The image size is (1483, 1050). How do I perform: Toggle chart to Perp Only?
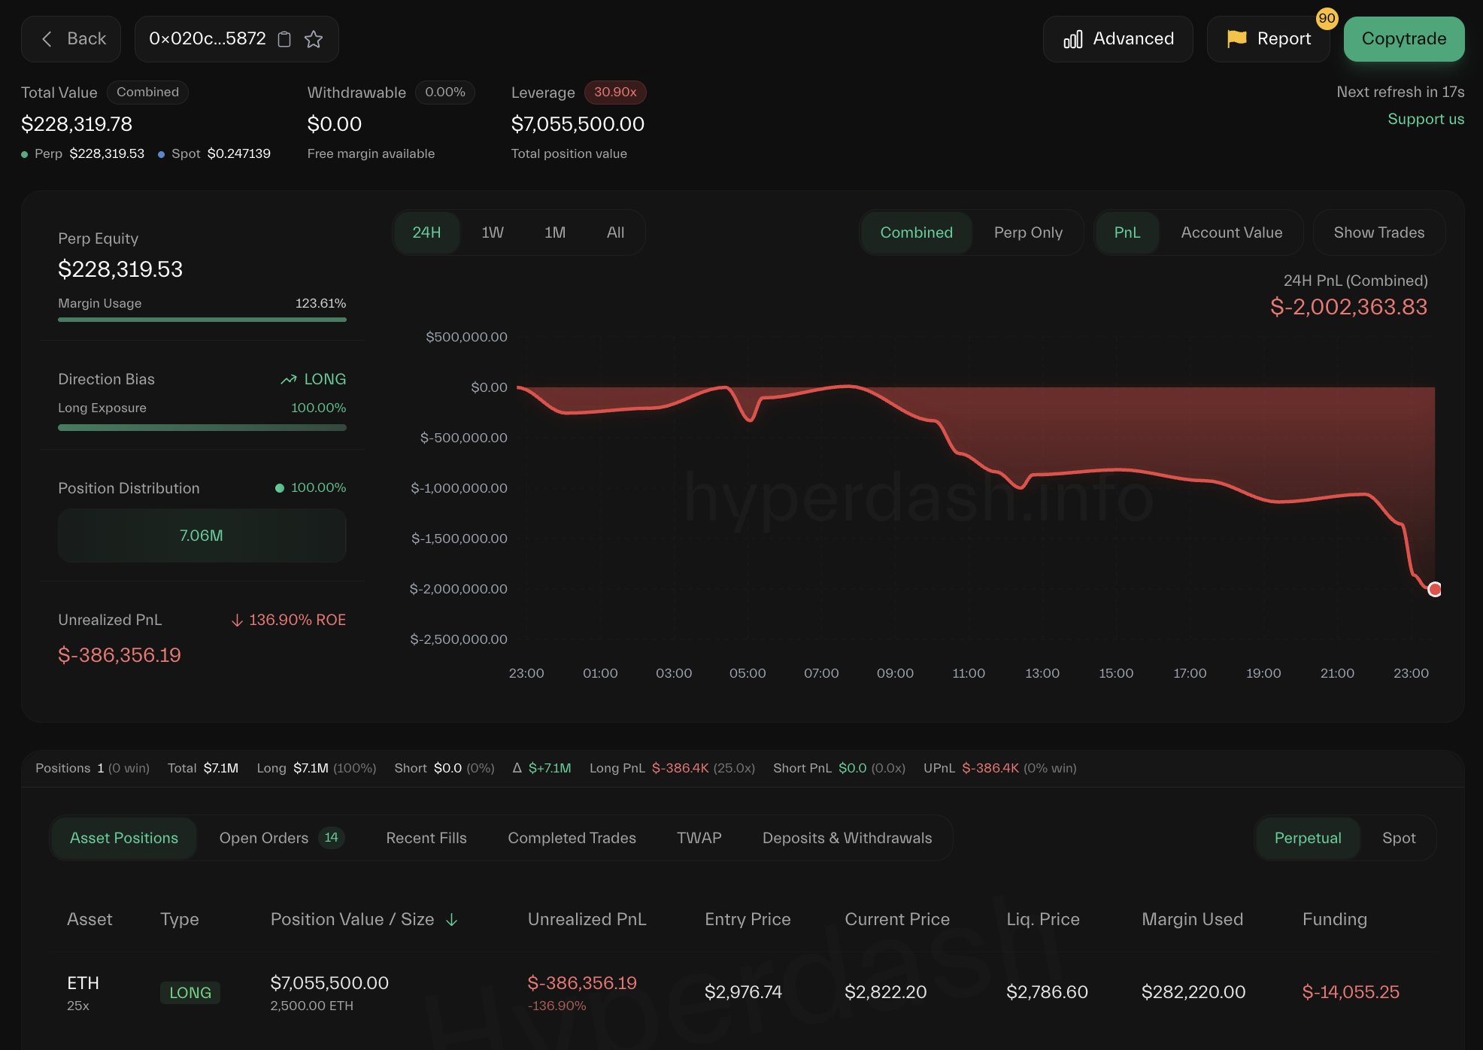pos(1028,232)
